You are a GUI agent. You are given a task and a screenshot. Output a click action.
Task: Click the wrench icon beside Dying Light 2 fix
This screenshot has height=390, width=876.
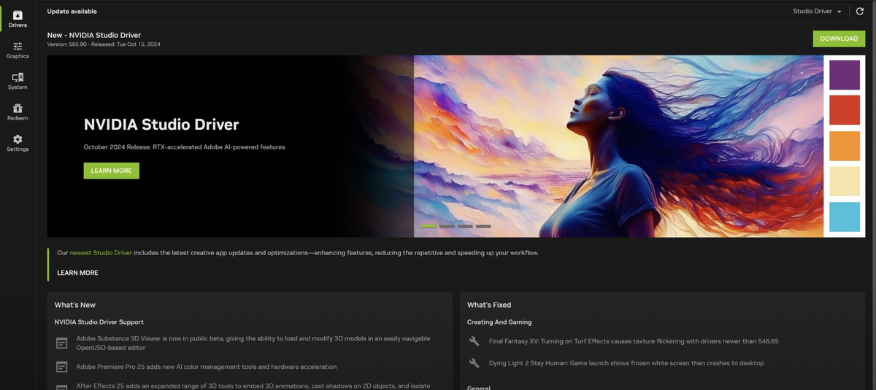pyautogui.click(x=474, y=363)
